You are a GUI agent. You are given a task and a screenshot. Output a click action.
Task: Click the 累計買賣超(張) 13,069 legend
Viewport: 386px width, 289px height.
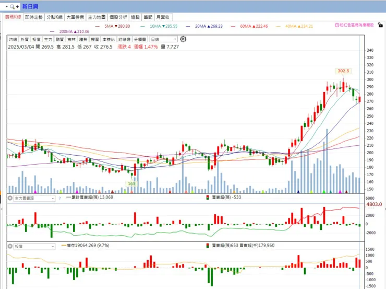point(90,197)
